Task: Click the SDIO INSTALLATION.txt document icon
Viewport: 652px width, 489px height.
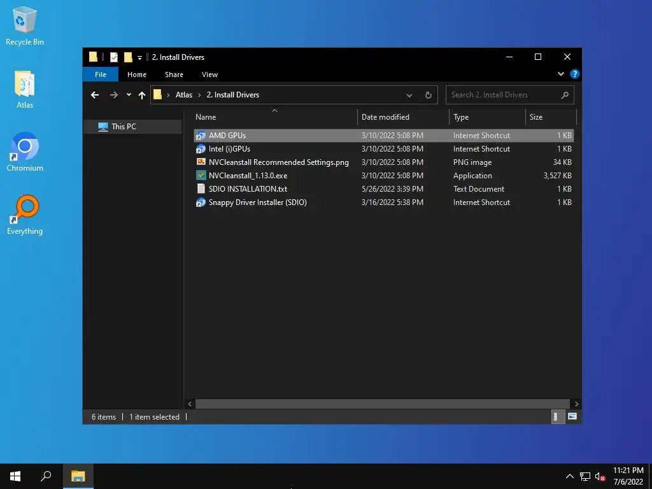Action: point(201,188)
